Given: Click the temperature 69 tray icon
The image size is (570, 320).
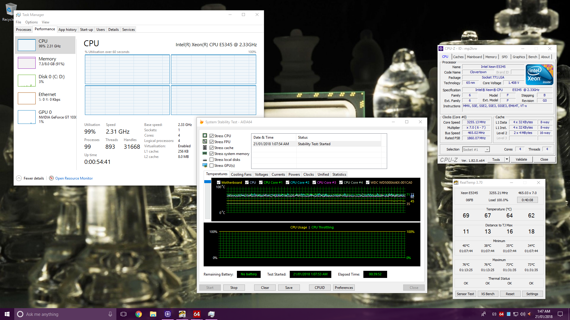Looking at the screenshot, I should pos(494,314).
